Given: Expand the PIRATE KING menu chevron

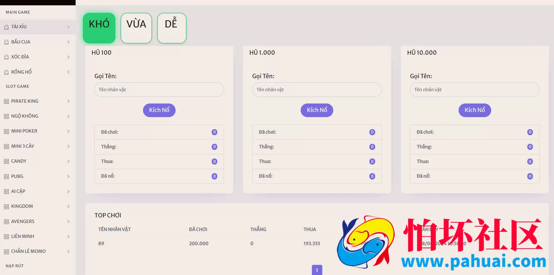Looking at the screenshot, I should [68, 101].
